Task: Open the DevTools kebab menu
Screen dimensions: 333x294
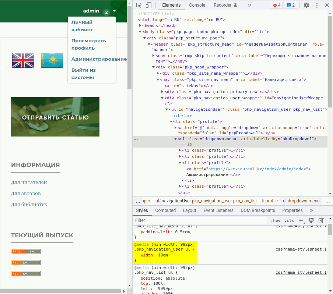Action: (317, 5)
